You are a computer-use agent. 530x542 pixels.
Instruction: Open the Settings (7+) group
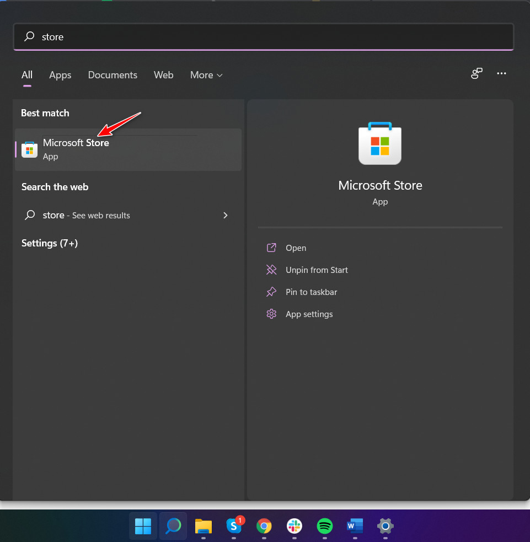coord(50,243)
